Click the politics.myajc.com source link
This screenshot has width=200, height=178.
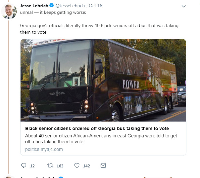point(44,149)
